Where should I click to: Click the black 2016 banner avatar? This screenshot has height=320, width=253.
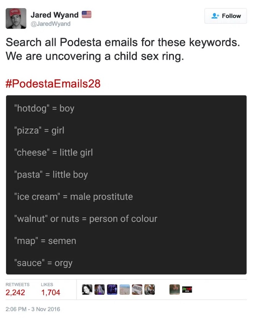(187, 290)
